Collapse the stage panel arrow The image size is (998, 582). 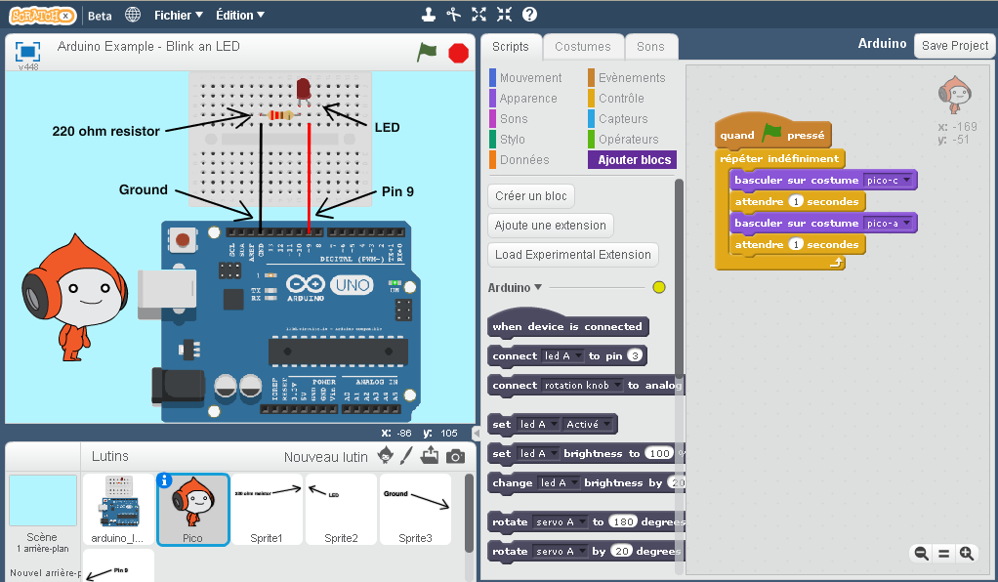[x=477, y=433]
